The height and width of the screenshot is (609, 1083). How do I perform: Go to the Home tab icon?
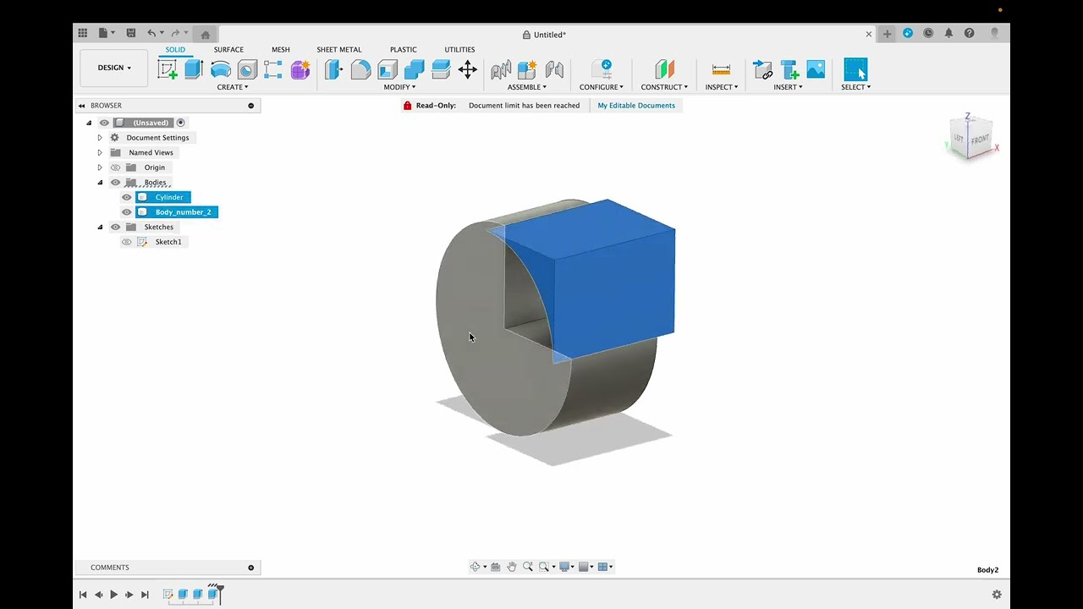[x=205, y=35]
